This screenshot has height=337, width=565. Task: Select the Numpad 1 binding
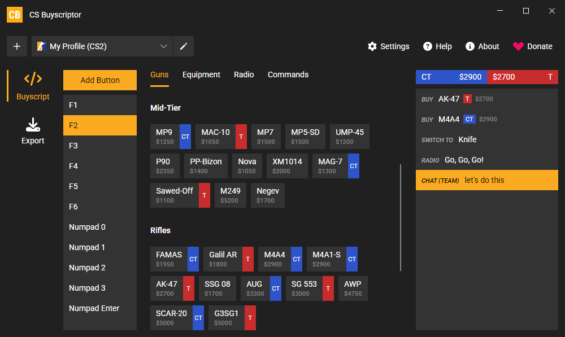tap(100, 247)
